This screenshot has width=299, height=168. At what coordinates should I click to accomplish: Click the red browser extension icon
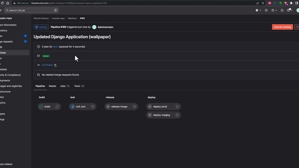pos(270,3)
